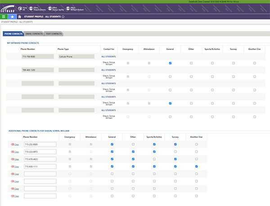Click the Contact for column header
This screenshot has width=270, height=206.
click(x=109, y=49)
